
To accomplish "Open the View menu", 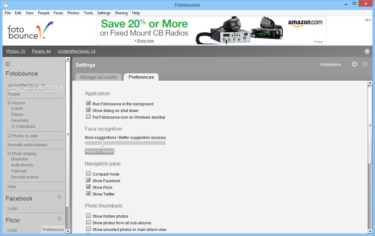I will coord(30,13).
